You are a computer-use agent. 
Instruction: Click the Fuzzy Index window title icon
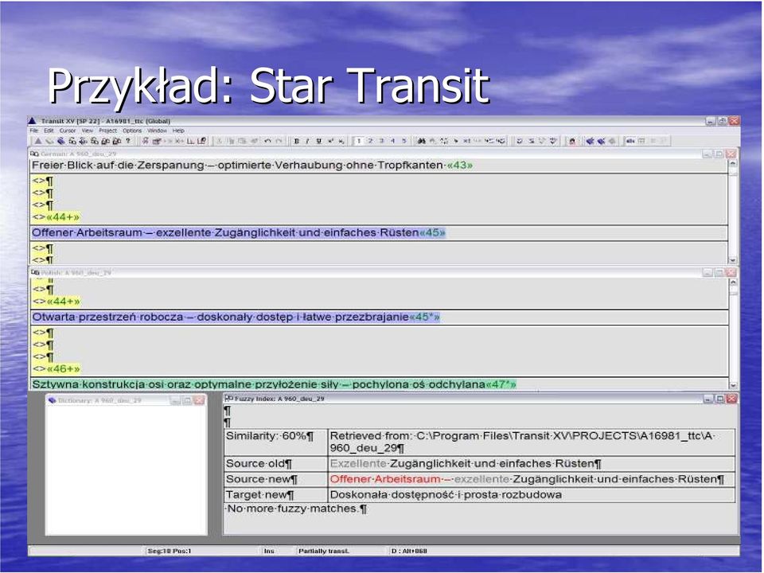click(228, 398)
